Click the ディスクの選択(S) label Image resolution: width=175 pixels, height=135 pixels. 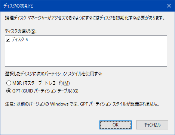tap(21, 31)
